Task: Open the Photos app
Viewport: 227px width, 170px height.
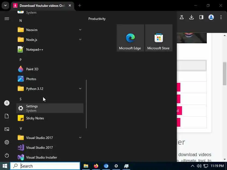Action: tap(50, 79)
